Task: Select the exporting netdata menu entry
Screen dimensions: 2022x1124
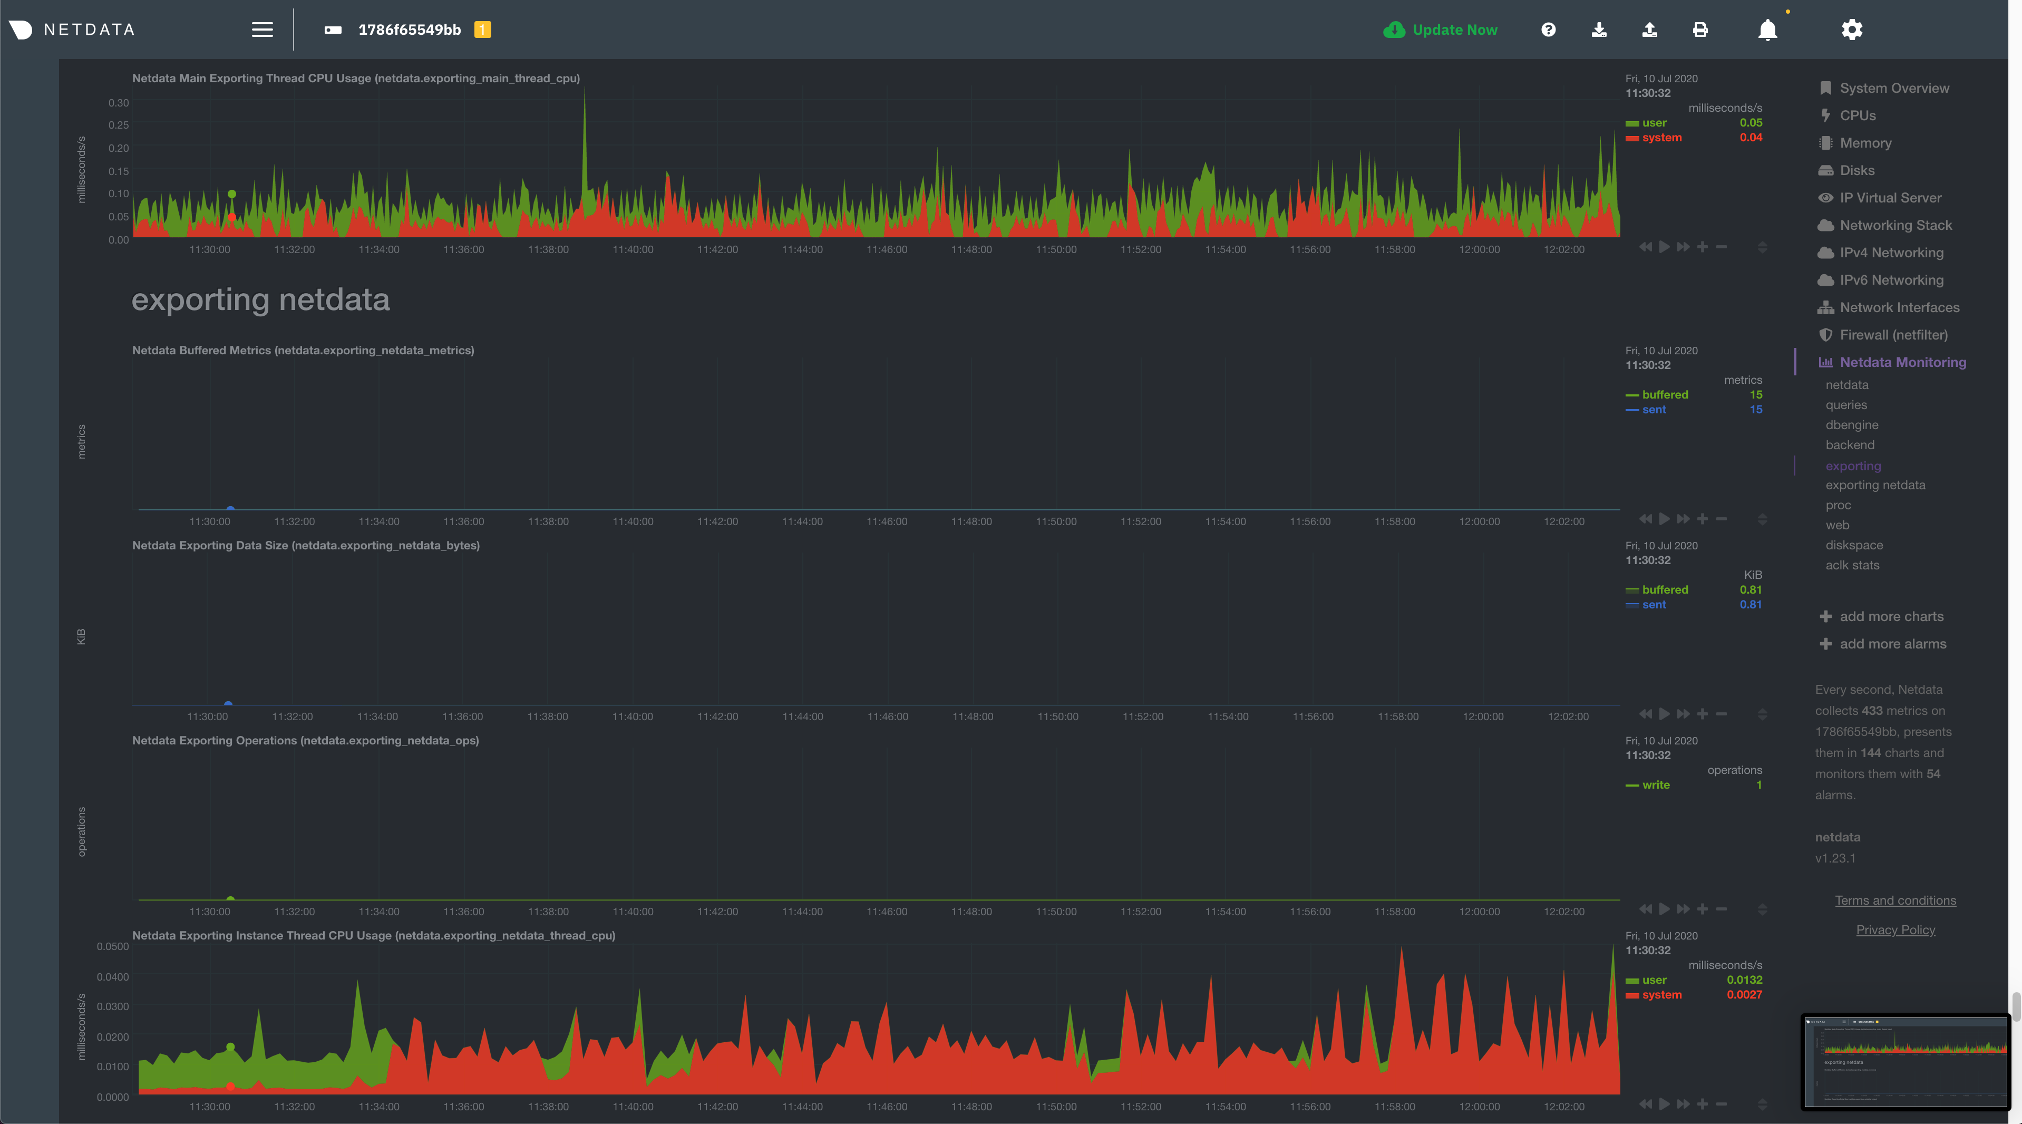Action: tap(1875, 485)
